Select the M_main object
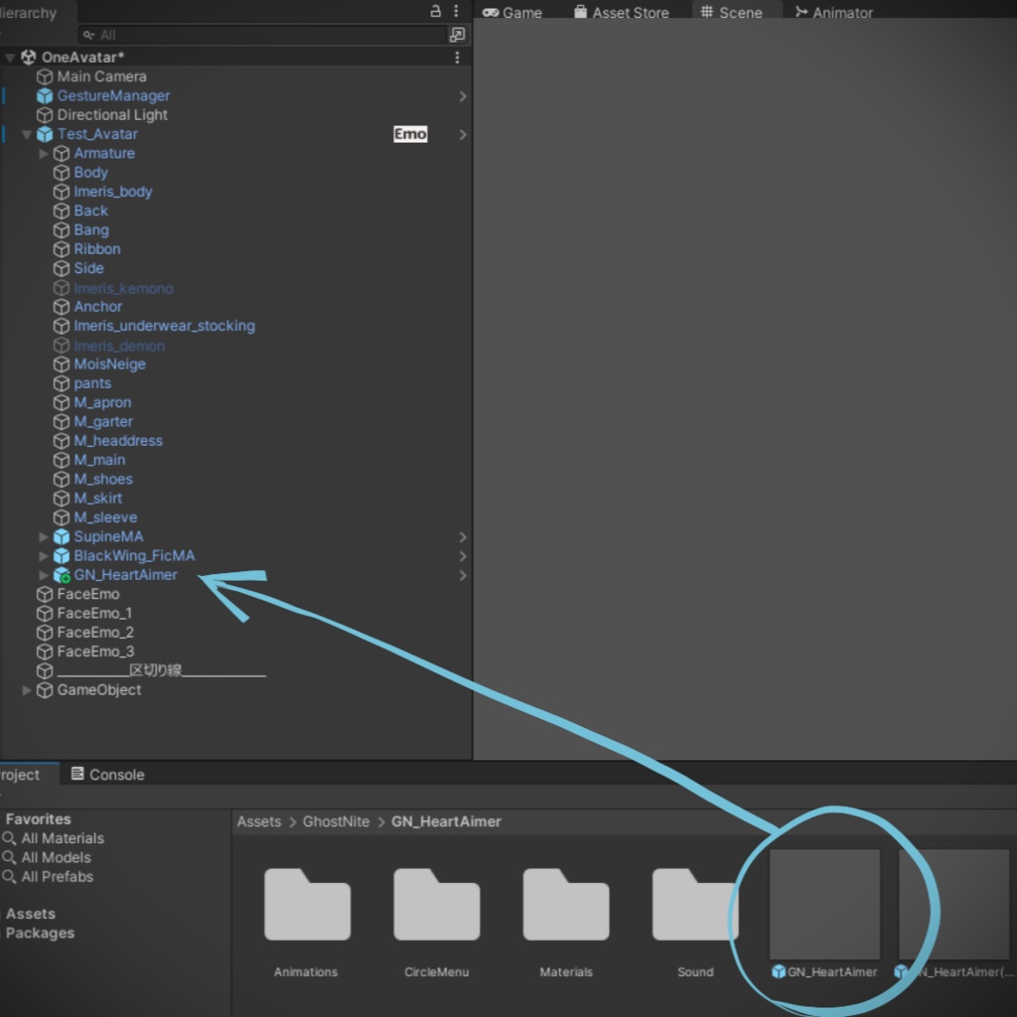Image resolution: width=1017 pixels, height=1017 pixels. click(x=99, y=461)
